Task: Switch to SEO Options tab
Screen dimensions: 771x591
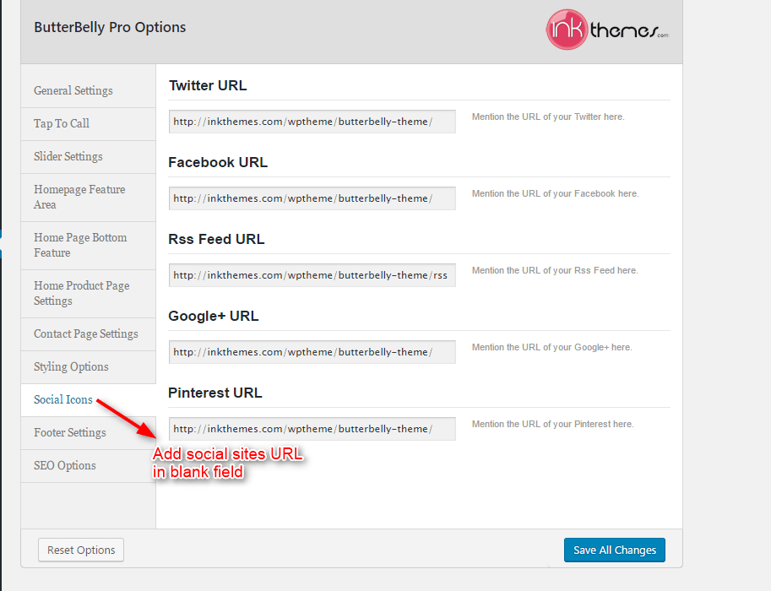Action: (88, 466)
